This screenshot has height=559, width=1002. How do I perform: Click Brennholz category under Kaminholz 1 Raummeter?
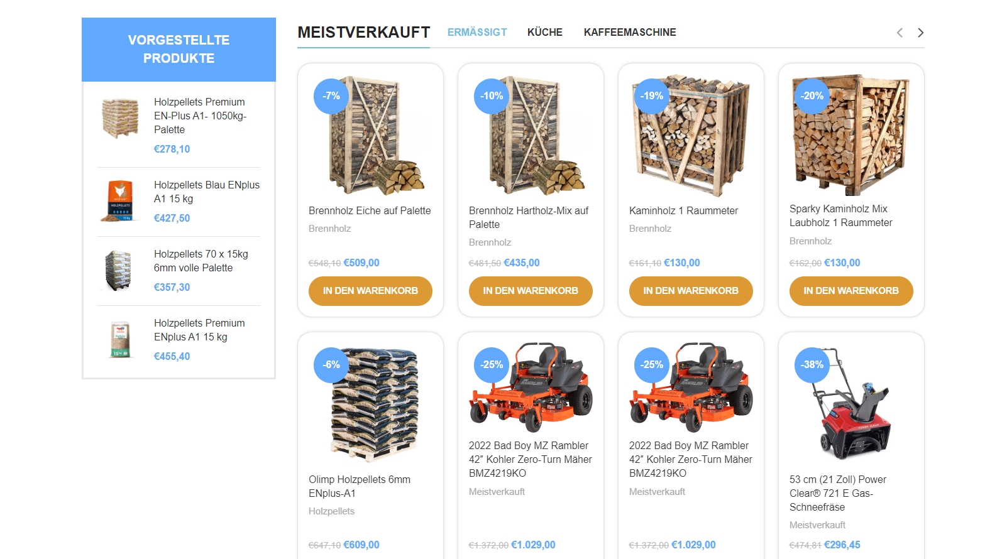click(650, 229)
